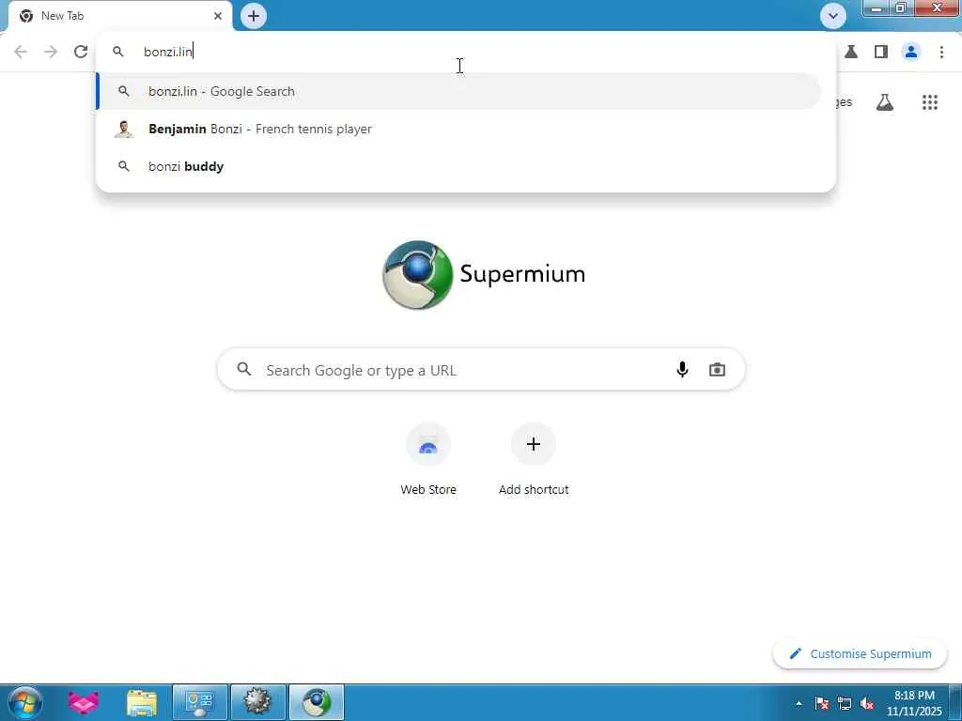
Task: Open the Windows Explorer taskbar icon
Action: click(142, 702)
